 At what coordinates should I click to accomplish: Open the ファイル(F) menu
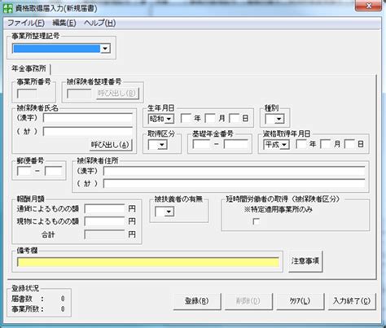point(26,23)
